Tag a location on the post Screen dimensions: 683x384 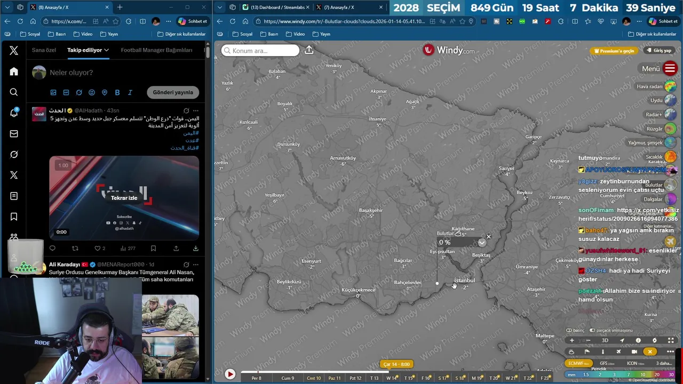click(105, 92)
